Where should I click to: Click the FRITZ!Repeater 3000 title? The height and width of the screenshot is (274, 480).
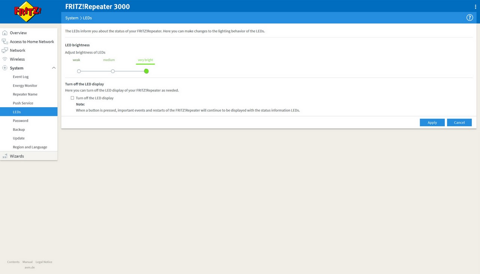coord(97,6)
